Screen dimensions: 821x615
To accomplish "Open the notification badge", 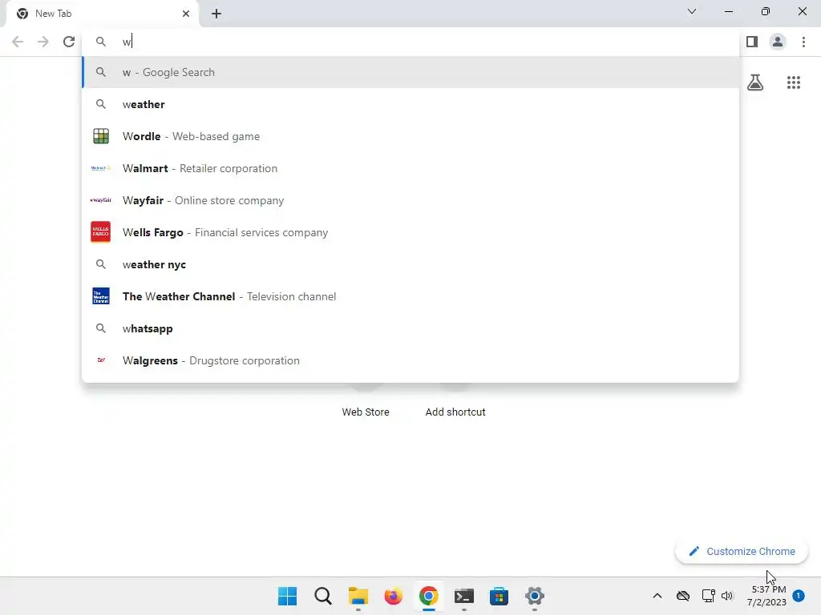I will point(798,596).
